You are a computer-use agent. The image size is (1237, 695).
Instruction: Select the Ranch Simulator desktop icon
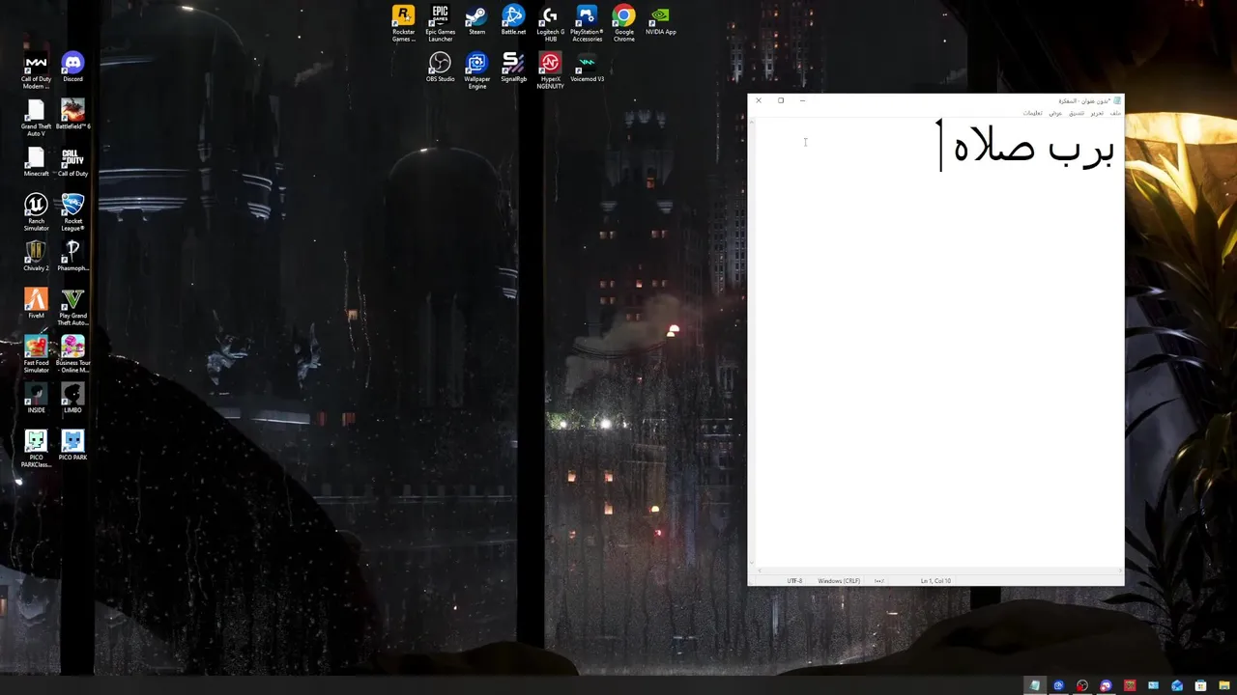(x=36, y=212)
